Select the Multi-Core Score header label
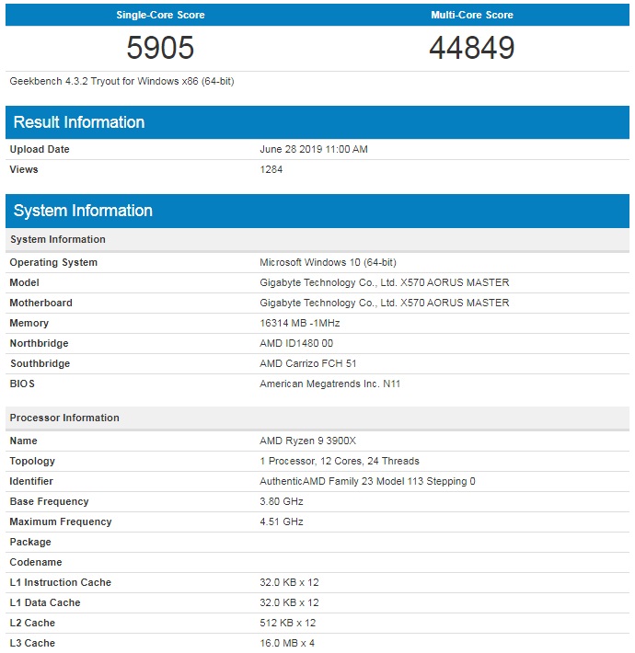This screenshot has width=635, height=653. click(472, 15)
